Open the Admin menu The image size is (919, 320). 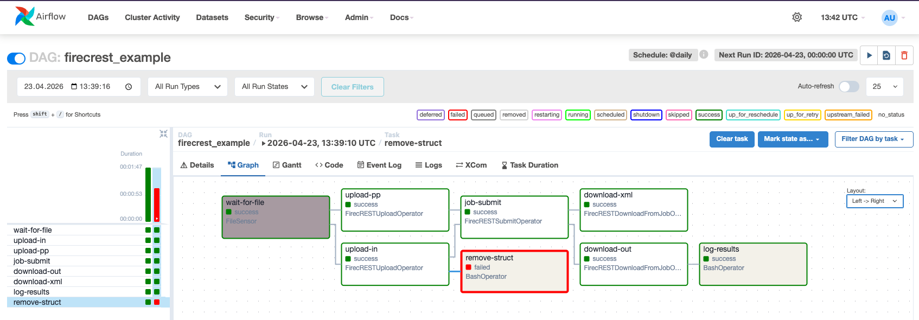[x=359, y=17]
